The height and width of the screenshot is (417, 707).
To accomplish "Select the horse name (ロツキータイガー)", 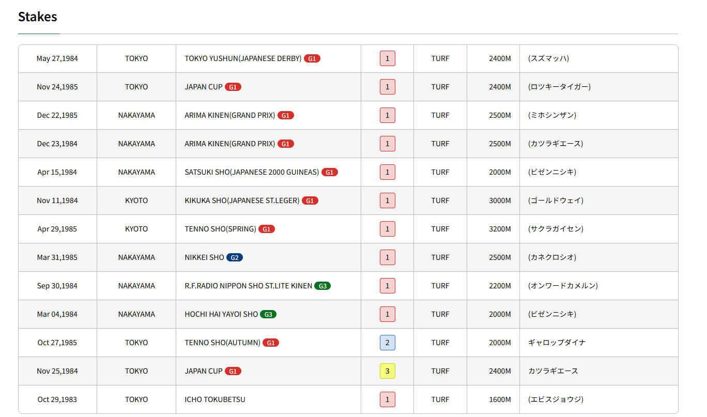I will [559, 87].
